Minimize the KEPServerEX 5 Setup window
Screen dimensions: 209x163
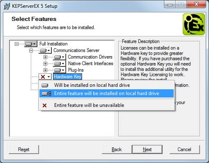(170, 5)
